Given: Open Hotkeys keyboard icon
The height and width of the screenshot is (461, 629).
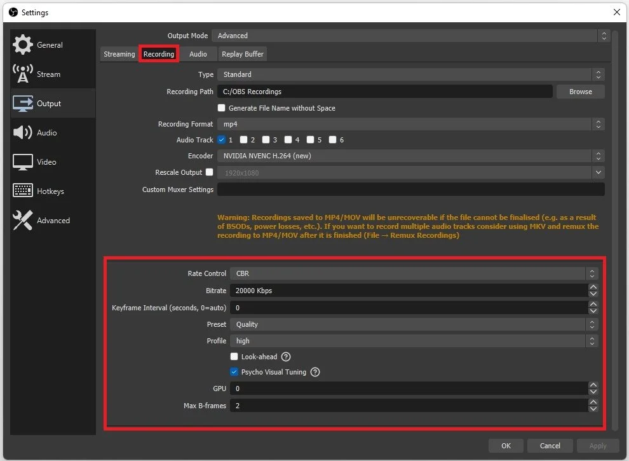Looking at the screenshot, I should click(23, 191).
